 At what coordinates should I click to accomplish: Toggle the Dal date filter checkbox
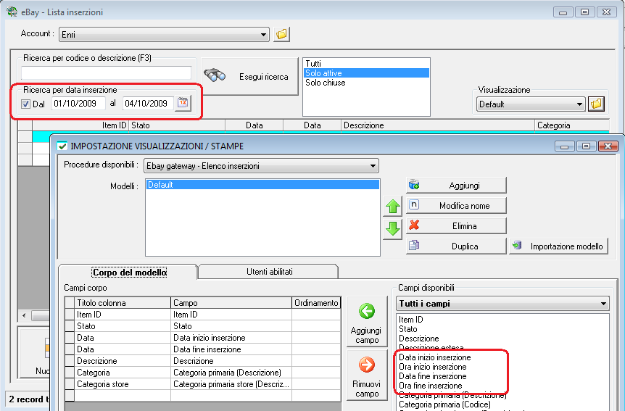(25, 104)
